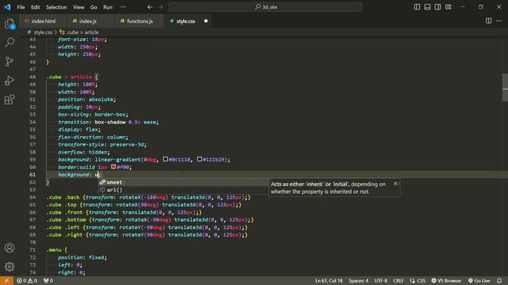Click the editor vertical scrollbar thumb
The width and height of the screenshot is (508, 285).
(x=505, y=87)
